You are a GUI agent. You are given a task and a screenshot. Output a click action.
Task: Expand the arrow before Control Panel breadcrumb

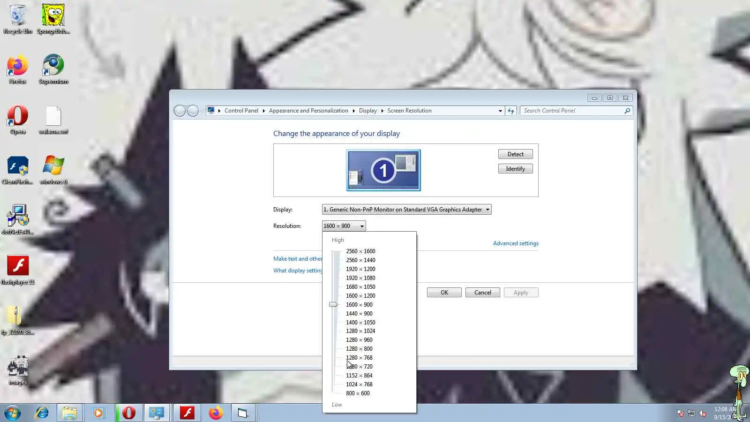pyautogui.click(x=219, y=111)
